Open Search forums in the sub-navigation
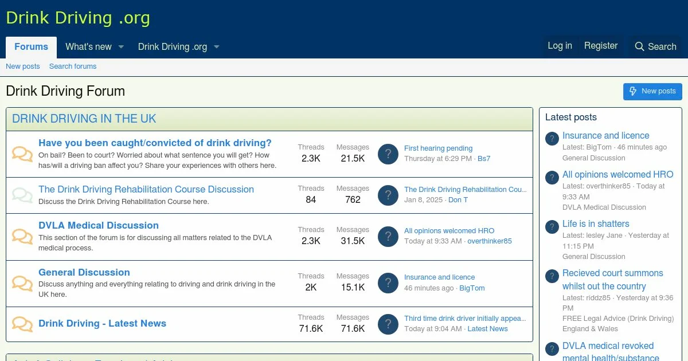The image size is (688, 361). coord(73,66)
